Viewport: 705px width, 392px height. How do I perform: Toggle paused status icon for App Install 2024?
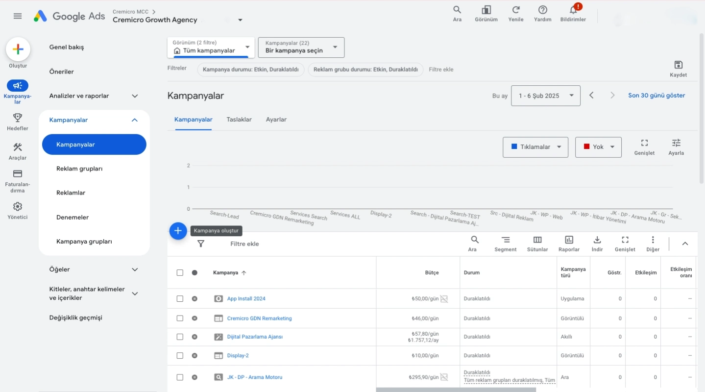pos(194,299)
